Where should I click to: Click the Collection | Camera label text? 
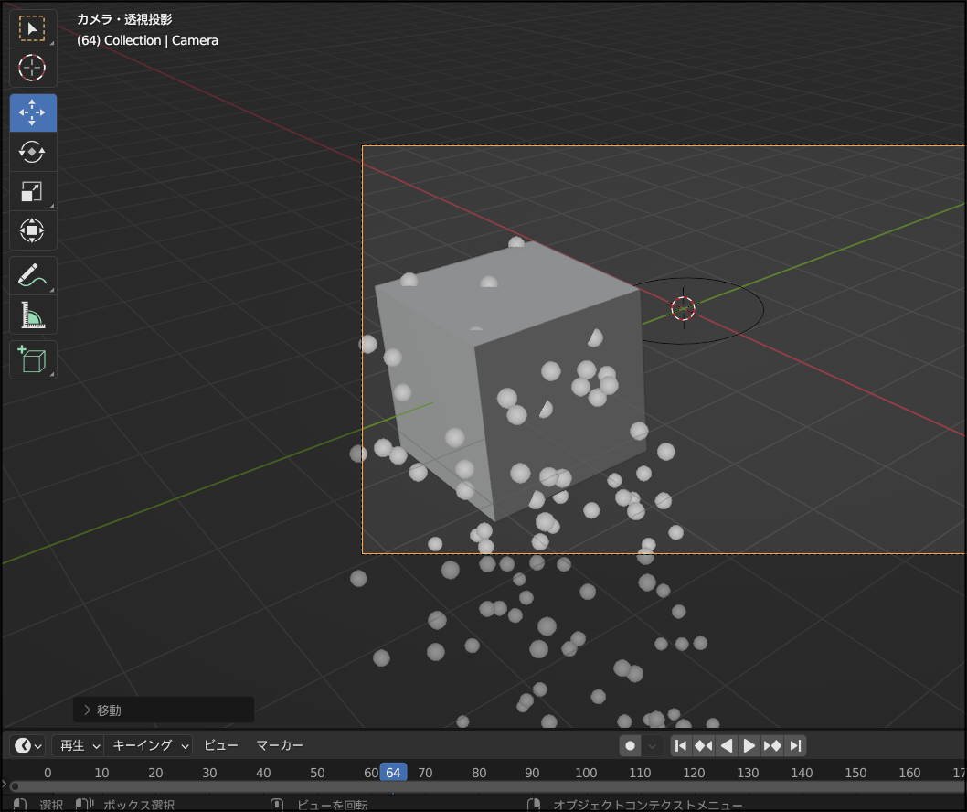(161, 41)
